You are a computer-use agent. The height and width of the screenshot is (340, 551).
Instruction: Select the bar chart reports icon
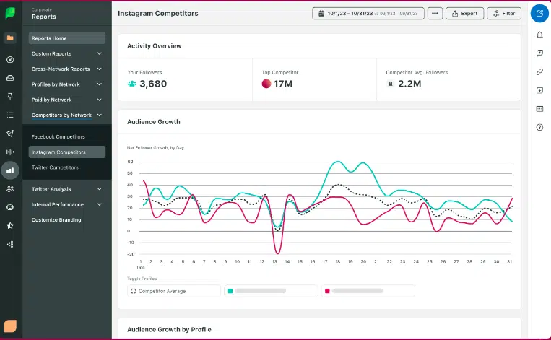click(10, 170)
